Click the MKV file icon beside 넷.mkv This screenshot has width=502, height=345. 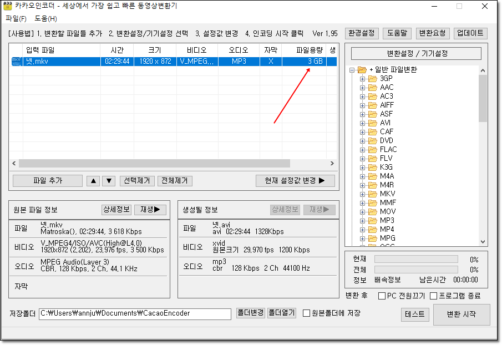[x=16, y=62]
